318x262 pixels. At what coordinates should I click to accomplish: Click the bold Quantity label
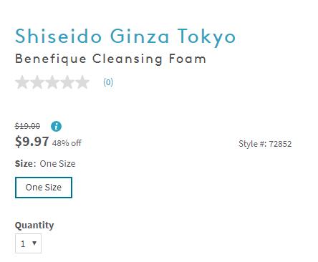(34, 225)
